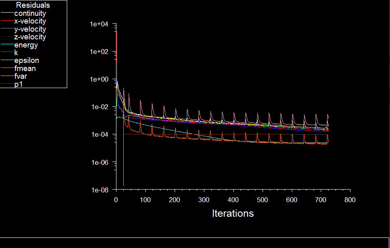Click the 400 tick label on x-axis

point(233,200)
